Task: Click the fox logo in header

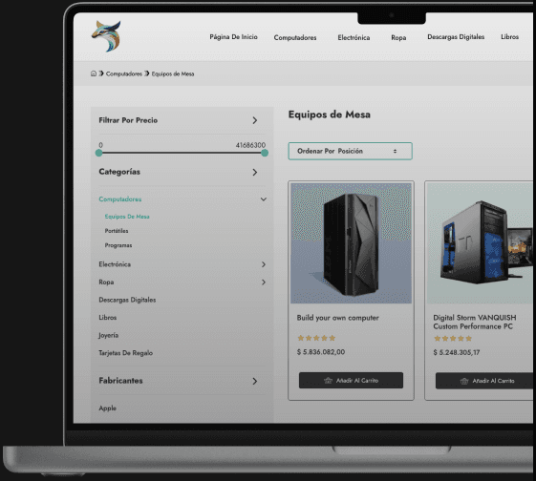Action: [x=106, y=36]
